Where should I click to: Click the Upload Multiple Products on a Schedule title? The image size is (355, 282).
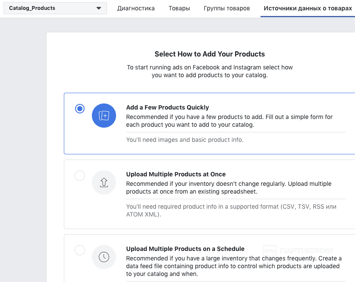185,249
